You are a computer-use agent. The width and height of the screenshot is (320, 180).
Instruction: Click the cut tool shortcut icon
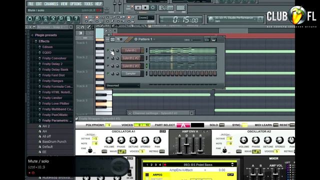pyautogui.click(x=53, y=19)
